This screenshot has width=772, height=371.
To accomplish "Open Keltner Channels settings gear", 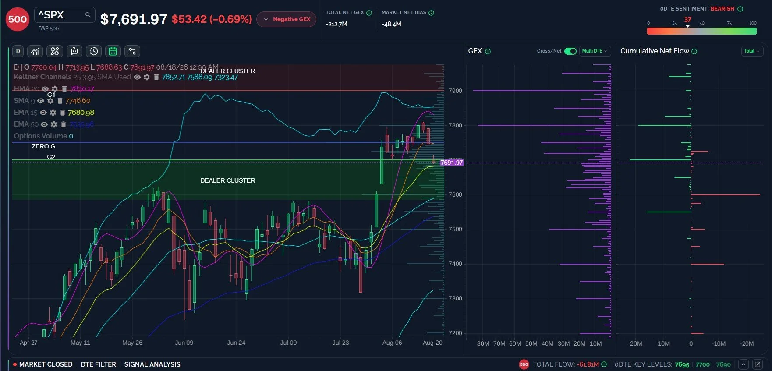I will pyautogui.click(x=147, y=77).
